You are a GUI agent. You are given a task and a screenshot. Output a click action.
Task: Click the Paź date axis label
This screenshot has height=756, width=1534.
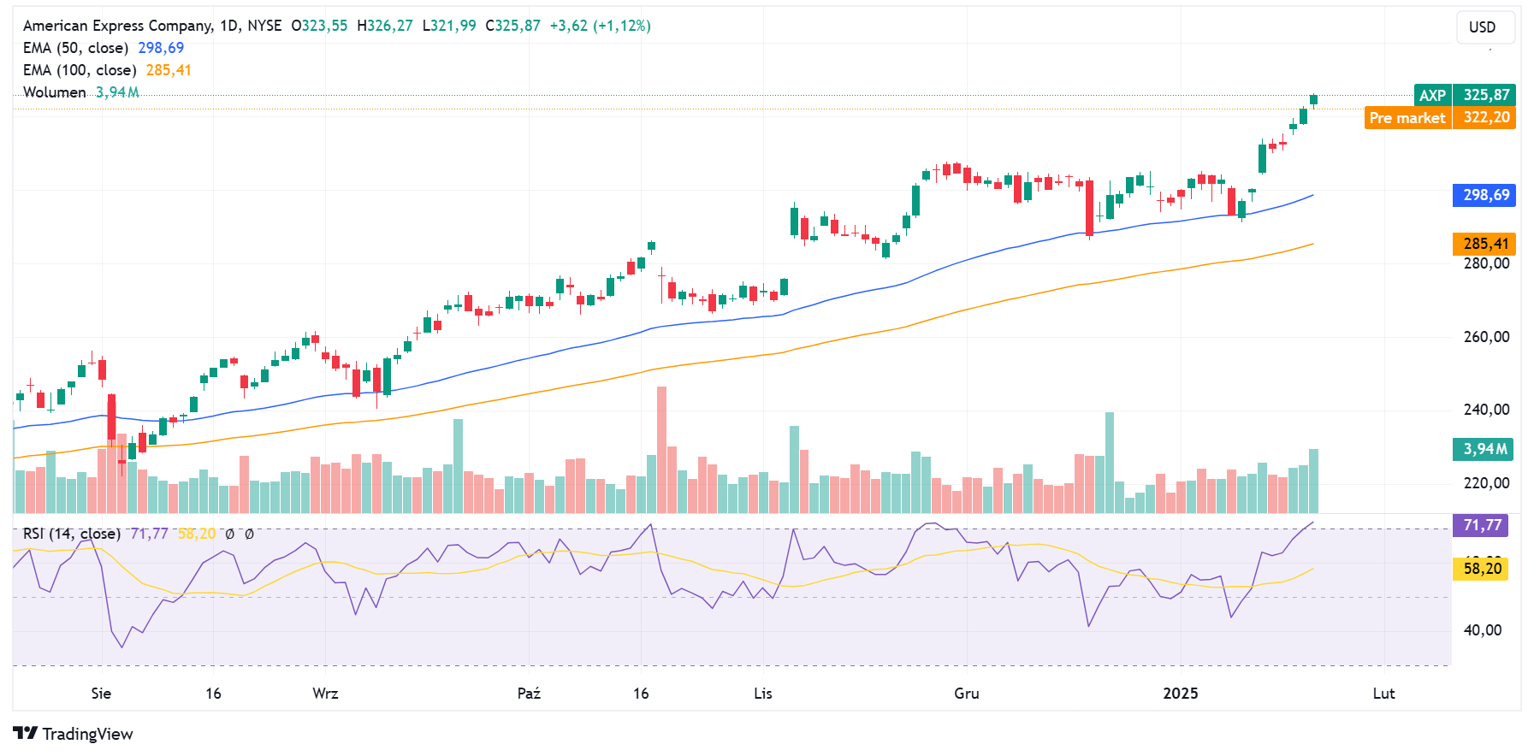pyautogui.click(x=529, y=694)
